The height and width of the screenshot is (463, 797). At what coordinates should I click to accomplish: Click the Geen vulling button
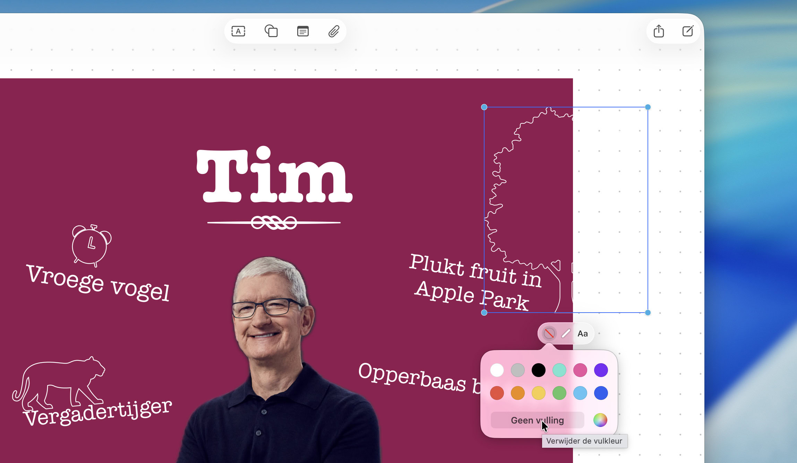[537, 420]
